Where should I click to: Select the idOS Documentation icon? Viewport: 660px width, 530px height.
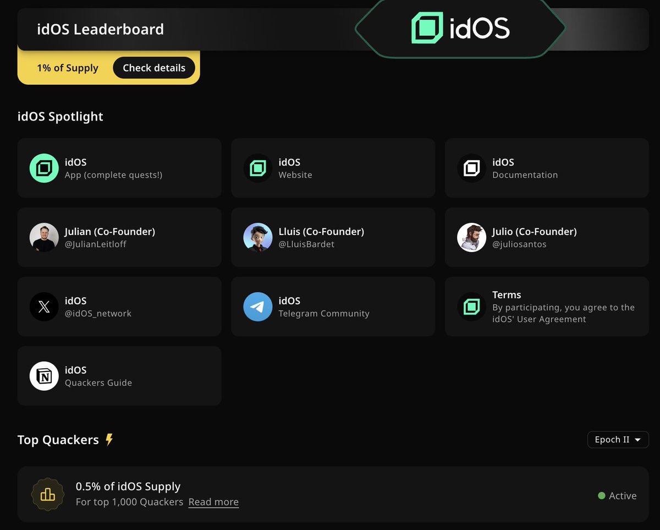[471, 168]
